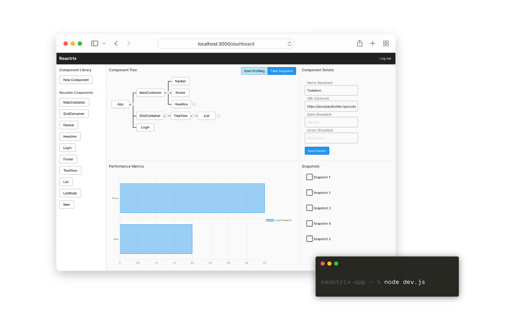The image size is (511, 325).
Task: Select the Navbar node in the Component Tree
Action: (x=180, y=81)
